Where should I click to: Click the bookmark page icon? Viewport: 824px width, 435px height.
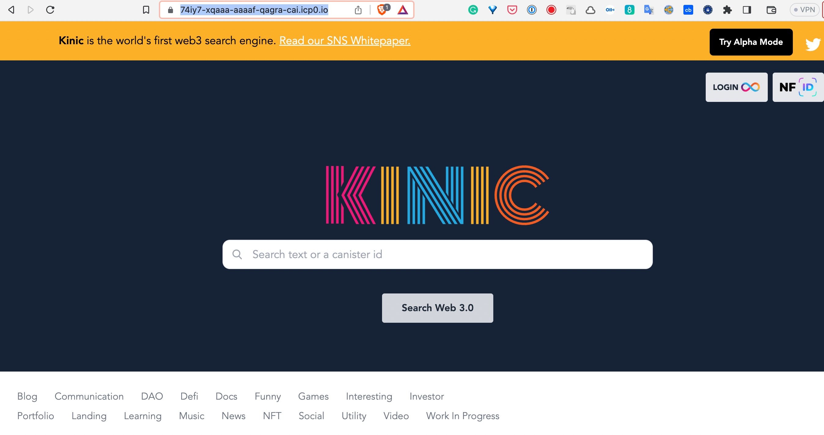coord(146,10)
